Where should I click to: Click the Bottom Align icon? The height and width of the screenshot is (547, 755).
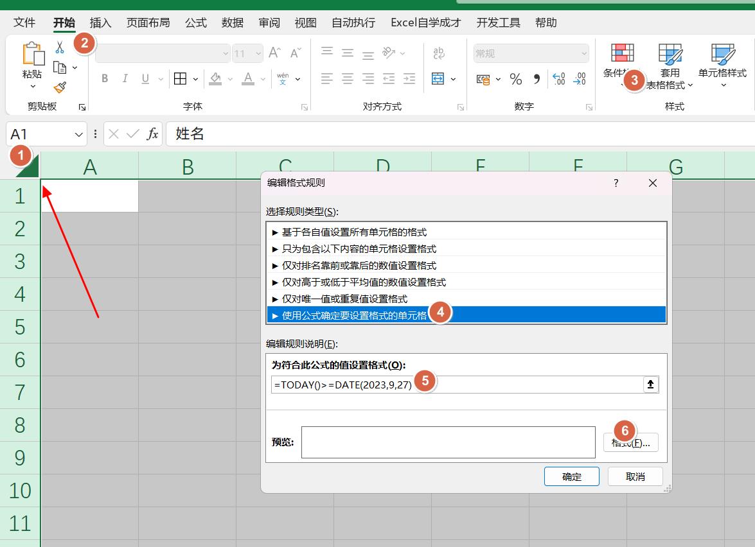(x=368, y=54)
